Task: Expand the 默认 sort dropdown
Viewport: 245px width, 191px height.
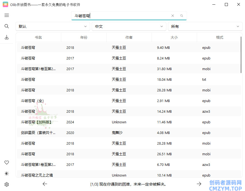Action: tap(53, 26)
